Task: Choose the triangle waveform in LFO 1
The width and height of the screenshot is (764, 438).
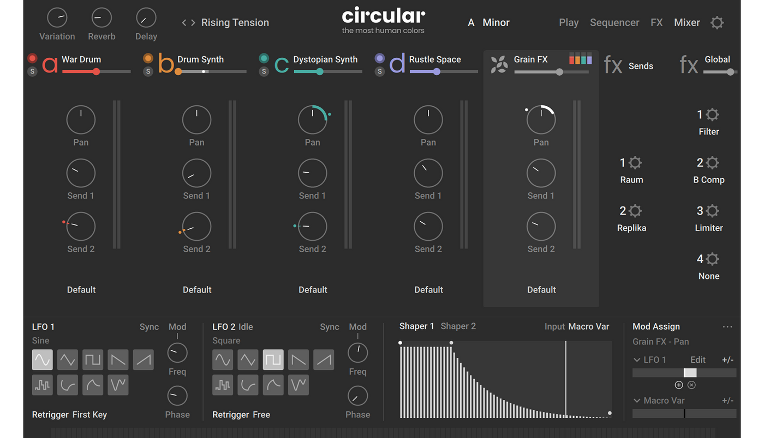Action: [68, 360]
